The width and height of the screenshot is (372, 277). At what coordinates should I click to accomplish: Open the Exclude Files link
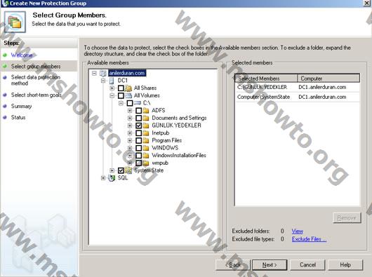(309, 239)
